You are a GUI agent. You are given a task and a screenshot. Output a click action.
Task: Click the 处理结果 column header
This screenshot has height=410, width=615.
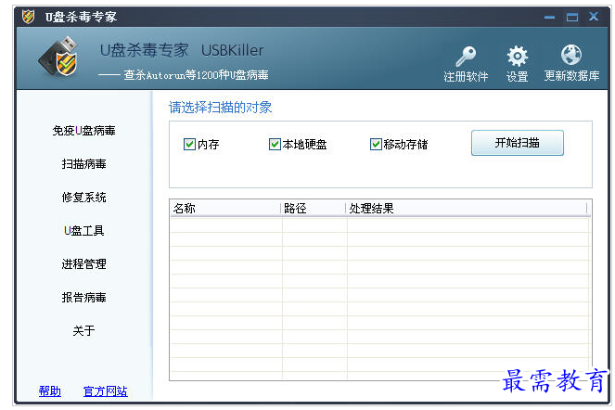click(x=467, y=209)
